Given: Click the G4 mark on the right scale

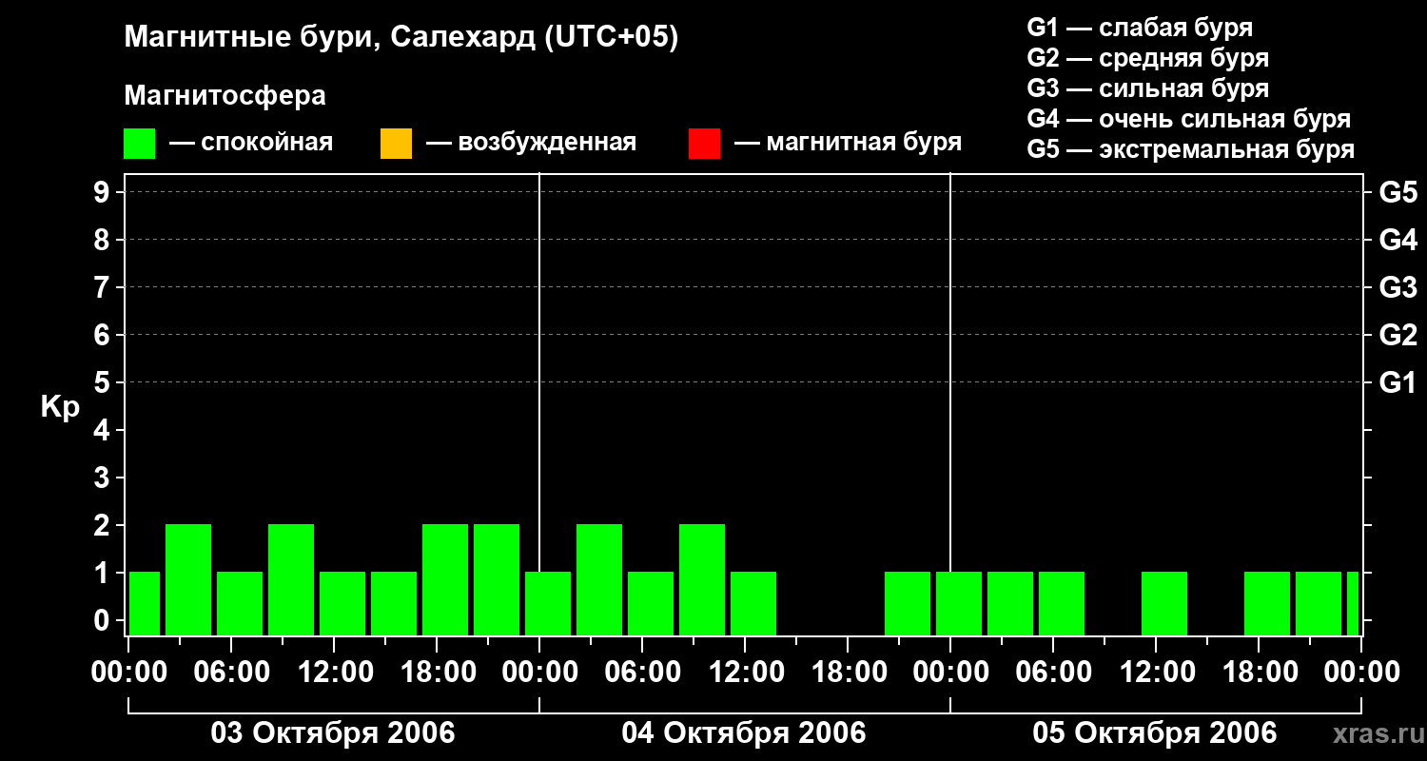Looking at the screenshot, I should pos(1398,240).
